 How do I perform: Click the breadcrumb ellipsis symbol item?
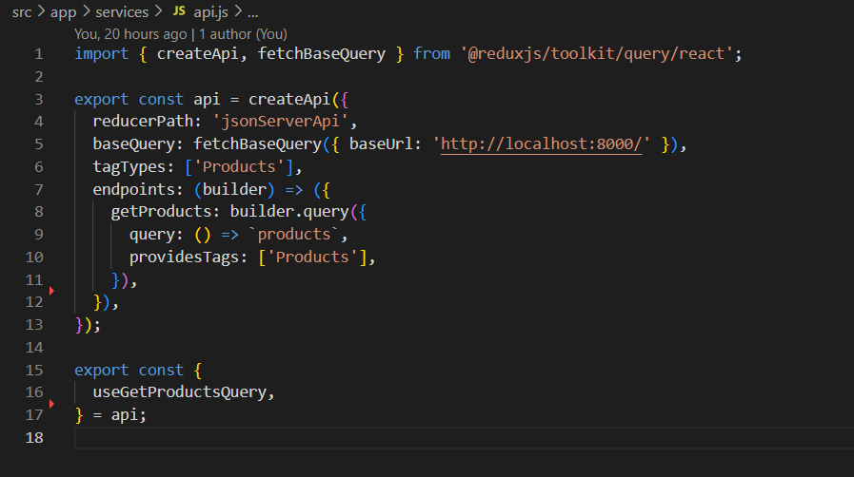tap(252, 13)
